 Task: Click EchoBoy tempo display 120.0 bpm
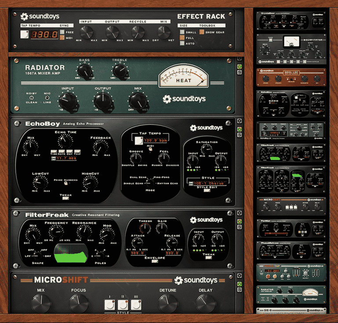[155, 141]
